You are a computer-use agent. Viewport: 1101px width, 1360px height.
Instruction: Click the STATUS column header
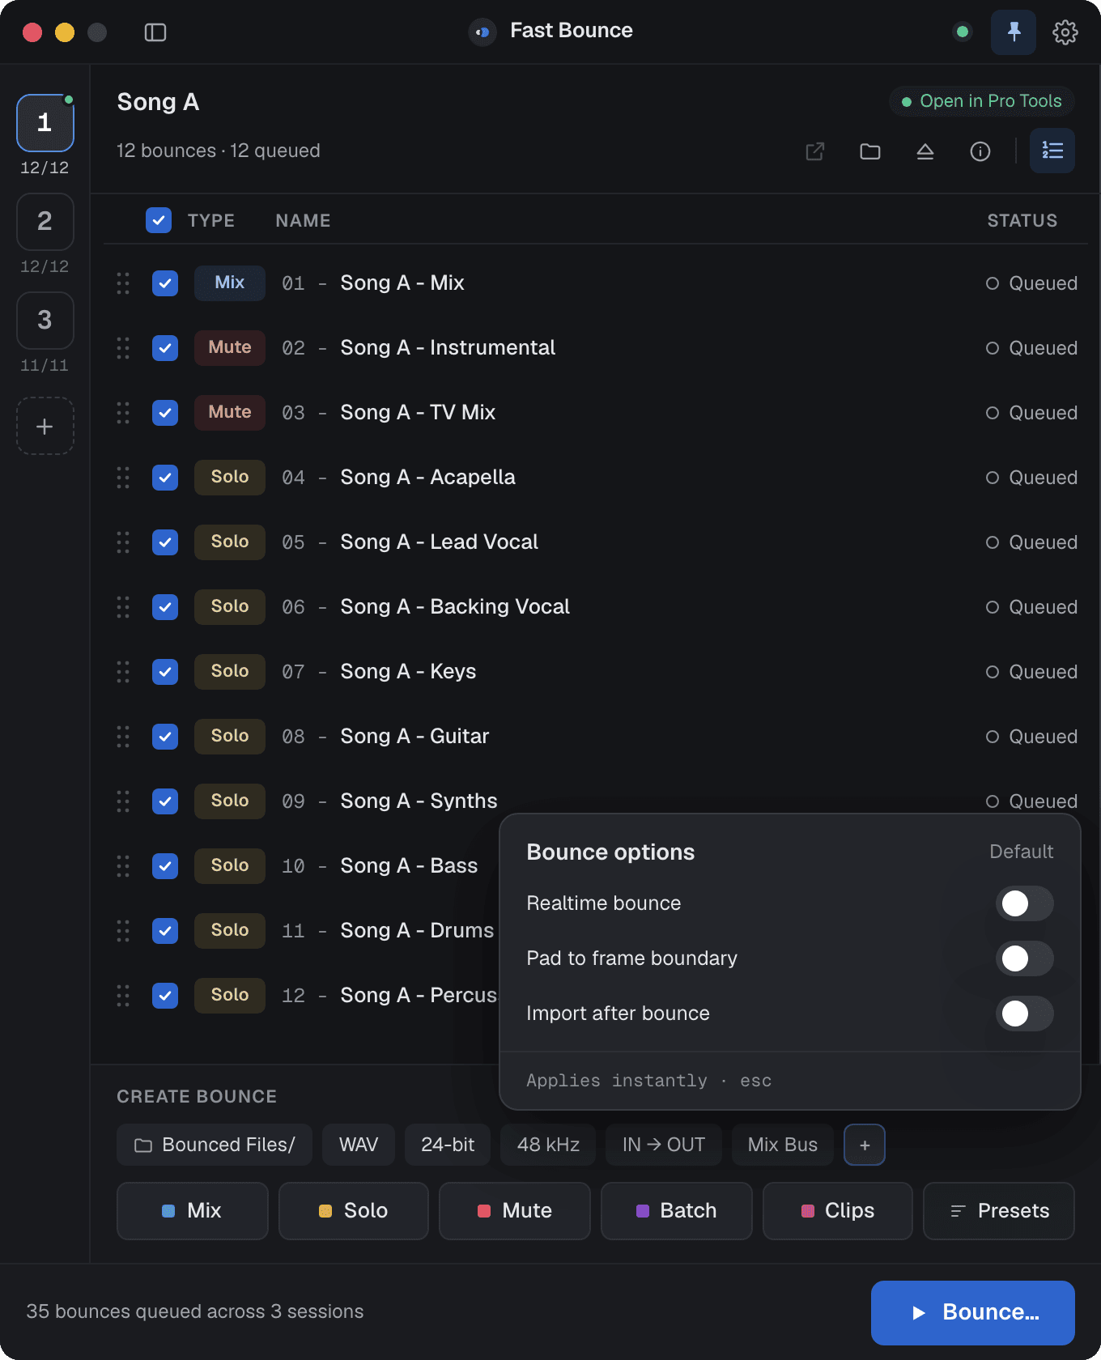pos(1022,220)
